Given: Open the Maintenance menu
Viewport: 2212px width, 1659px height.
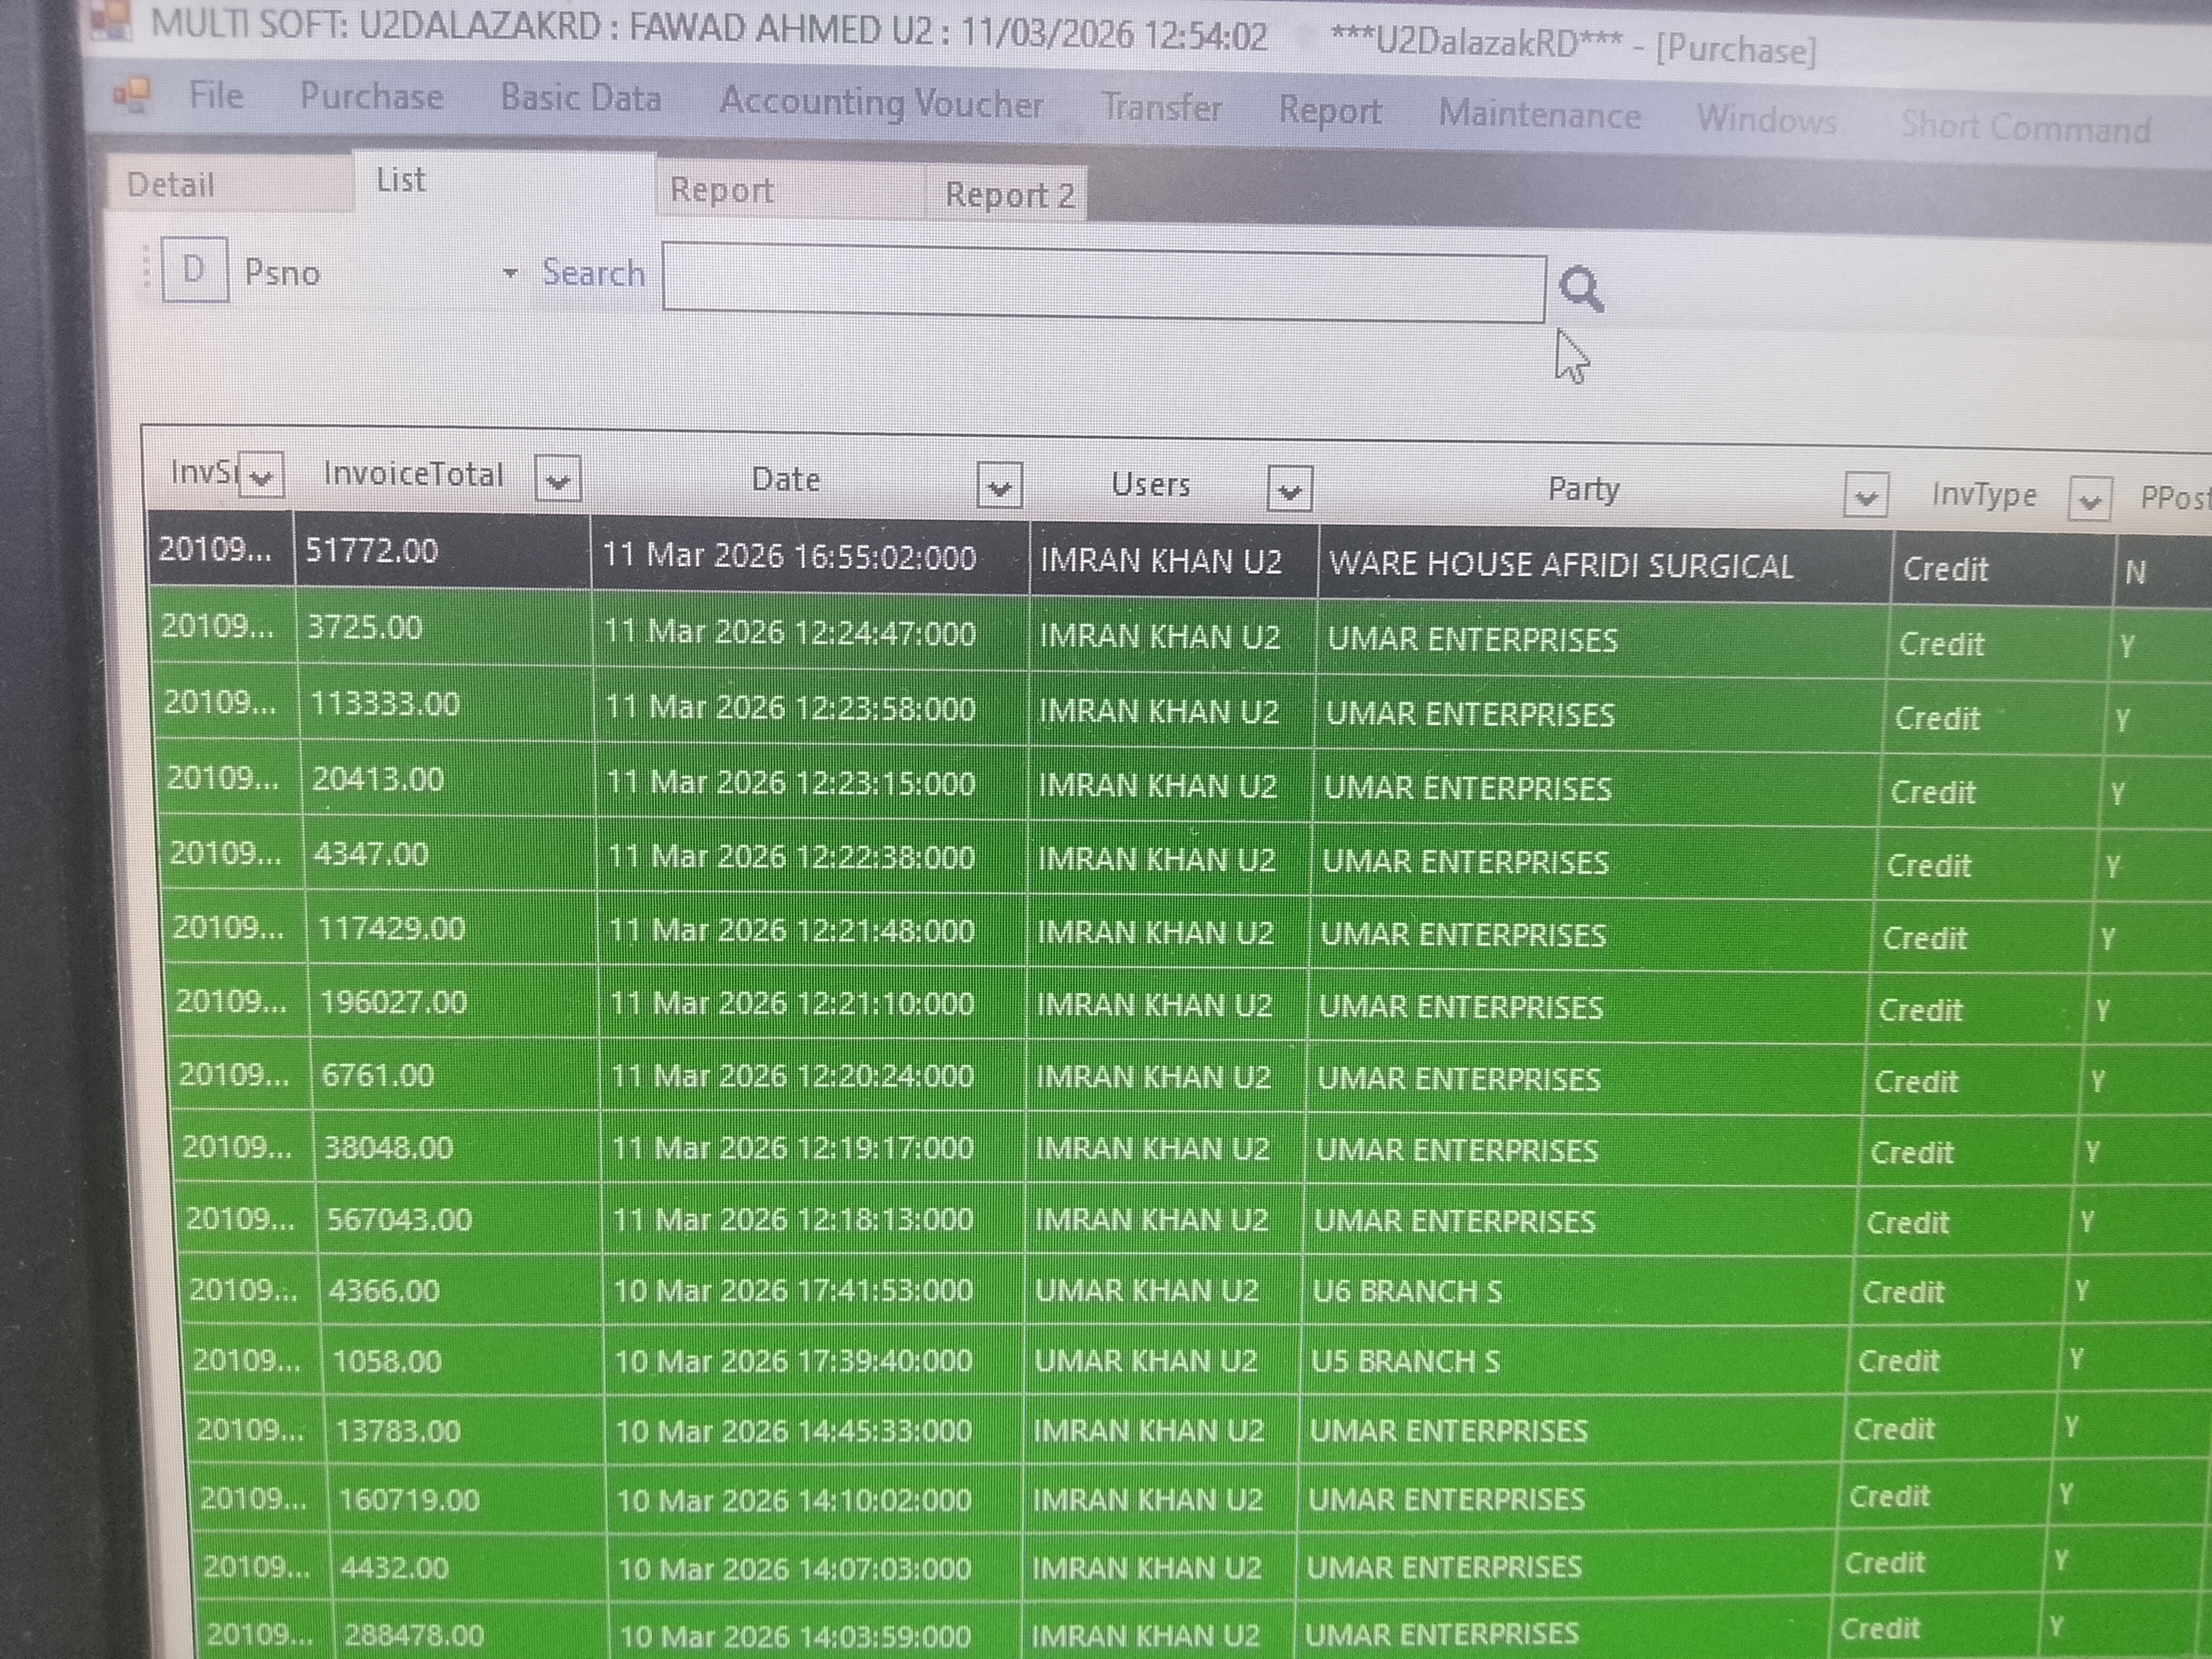Looking at the screenshot, I should (1539, 115).
